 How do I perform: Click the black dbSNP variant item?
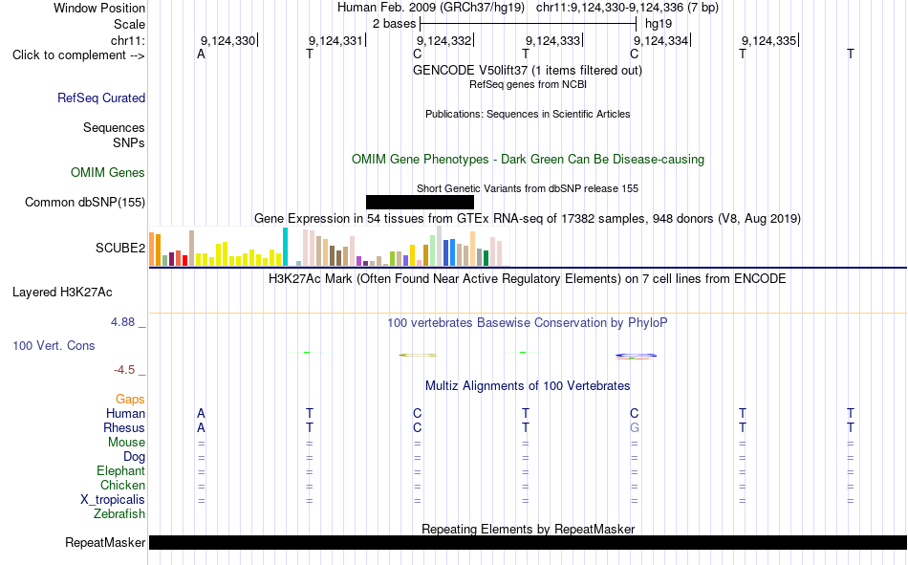click(420, 203)
